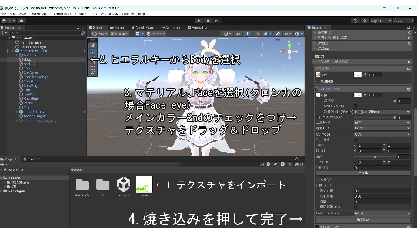This screenshot has width=417, height=234.
Task: Open the Pivot handle position dropdown
Action: pyautogui.click(x=100, y=34)
